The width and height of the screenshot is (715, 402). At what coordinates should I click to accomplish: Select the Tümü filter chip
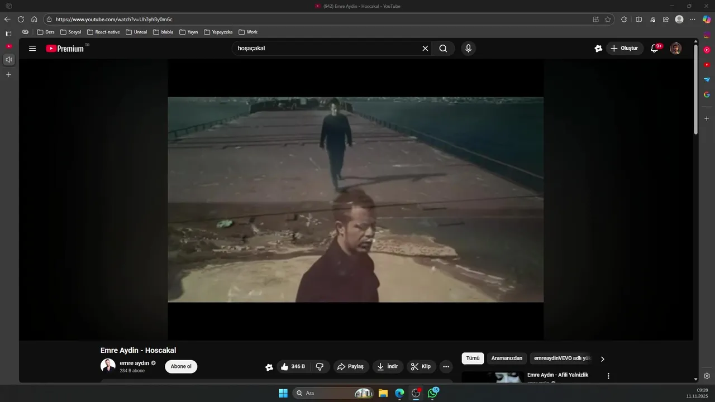(x=473, y=358)
